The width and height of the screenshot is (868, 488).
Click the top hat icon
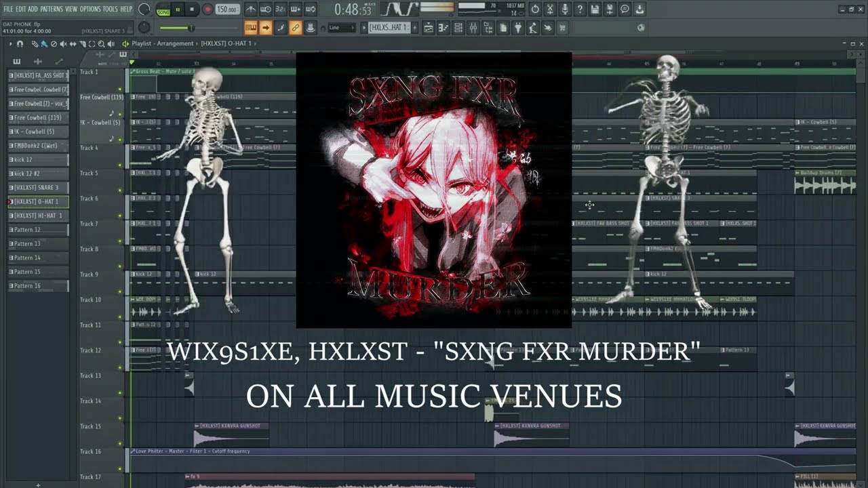(x=310, y=28)
